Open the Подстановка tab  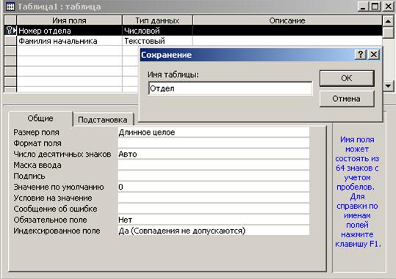click(x=103, y=119)
